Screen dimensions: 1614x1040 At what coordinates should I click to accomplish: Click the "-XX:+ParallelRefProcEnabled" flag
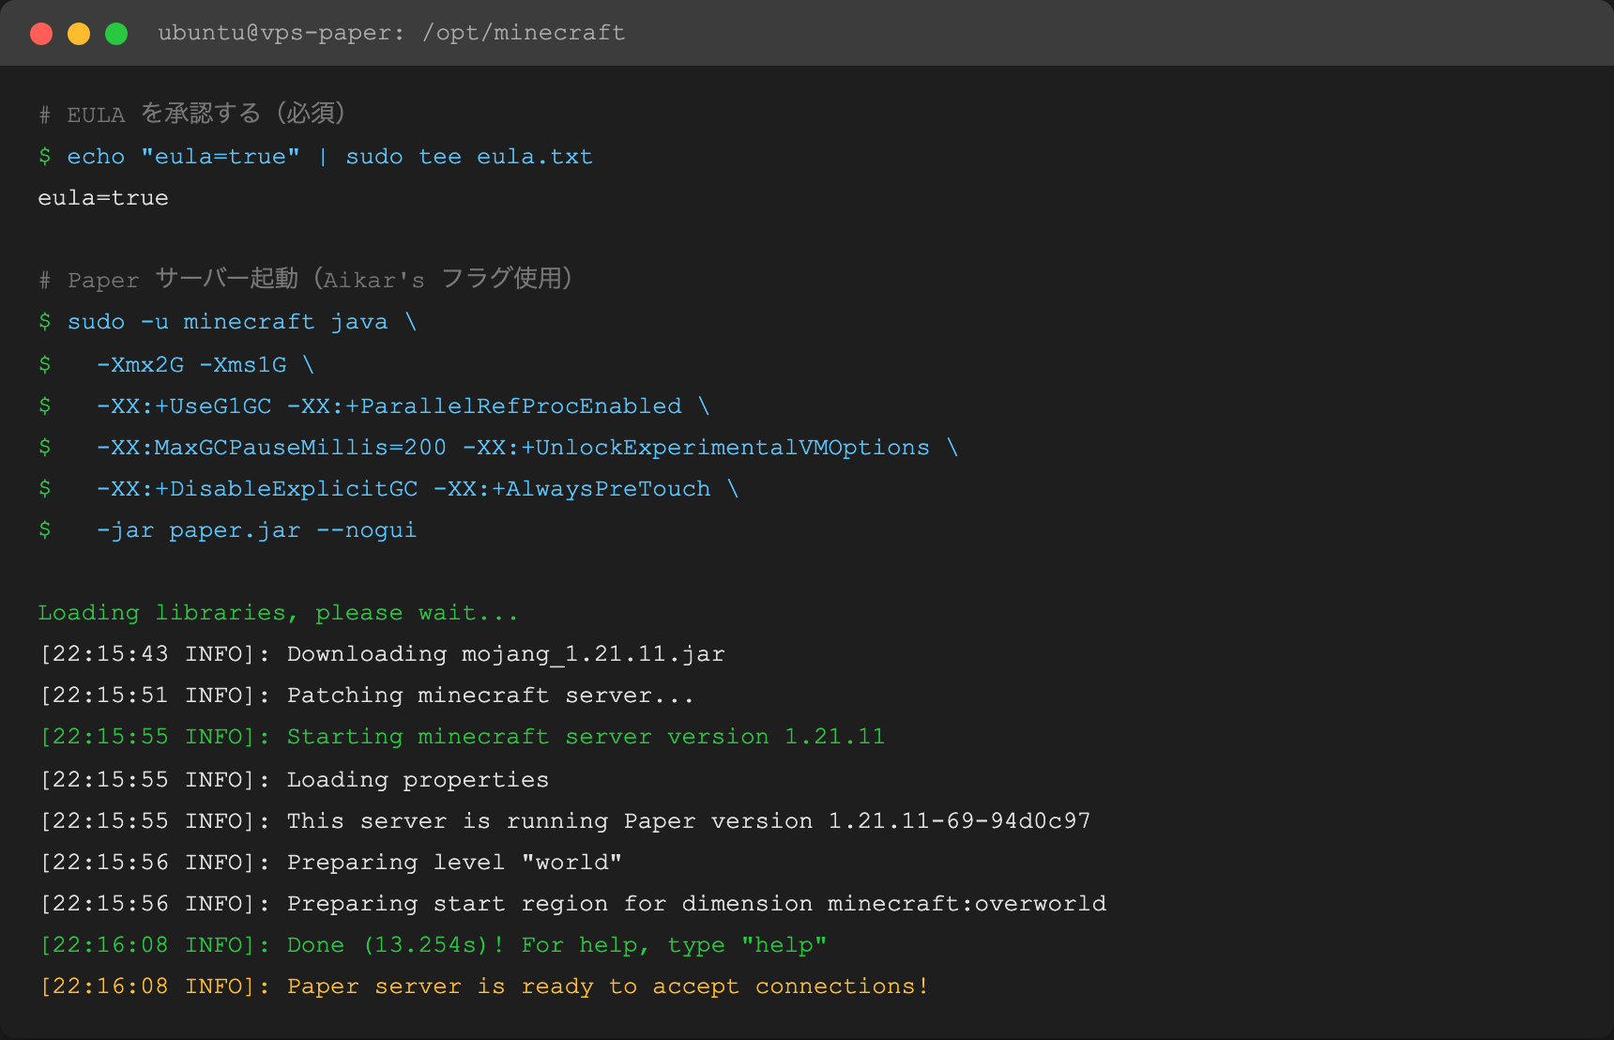coord(484,406)
